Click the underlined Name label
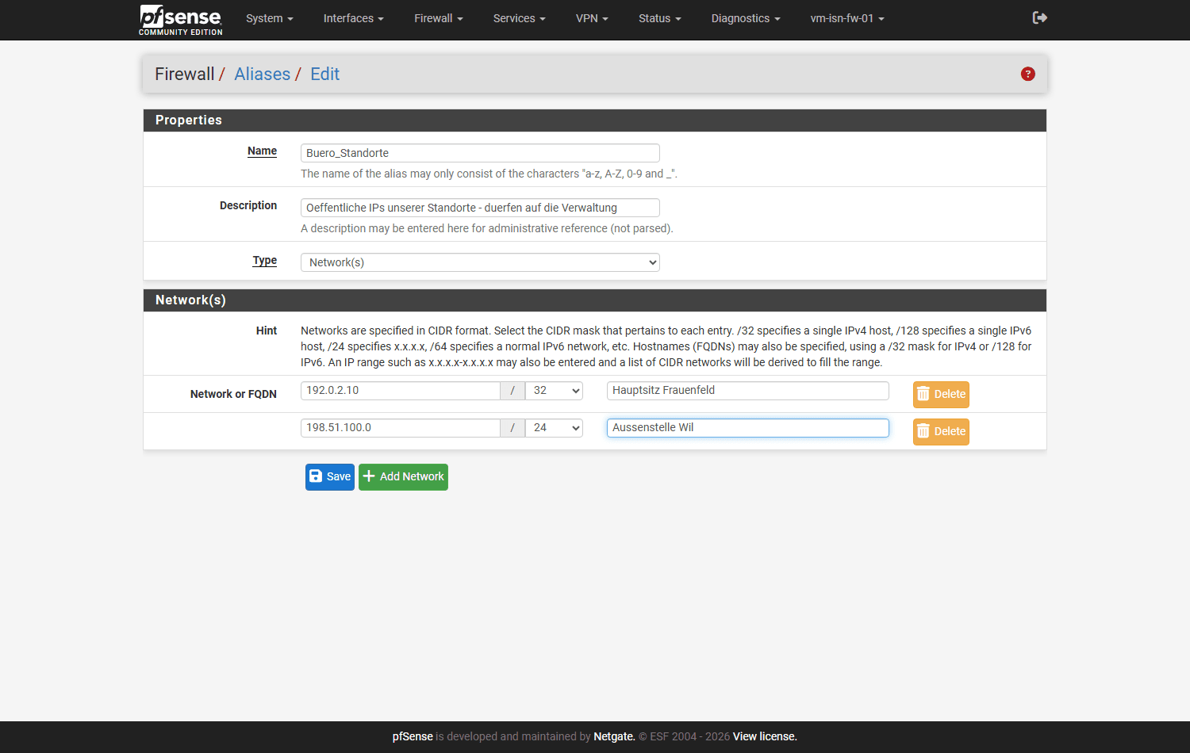 coord(262,151)
